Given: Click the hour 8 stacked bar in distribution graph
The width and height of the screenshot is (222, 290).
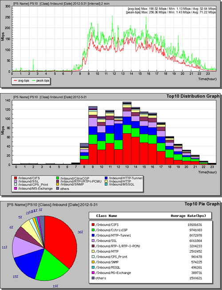Looking at the screenshot, I should click(84, 154).
